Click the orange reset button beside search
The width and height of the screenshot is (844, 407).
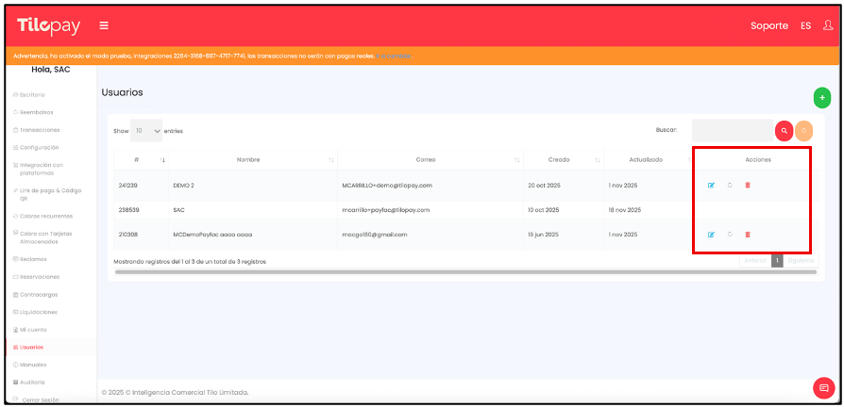(x=803, y=131)
